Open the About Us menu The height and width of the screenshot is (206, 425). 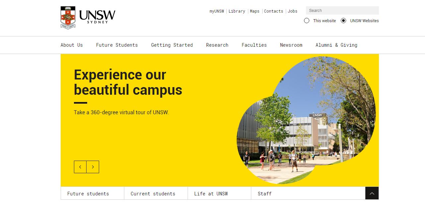[x=72, y=45]
